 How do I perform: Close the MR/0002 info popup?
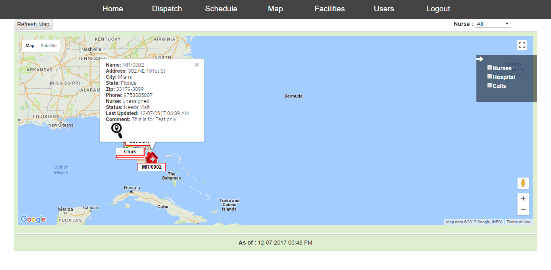tap(196, 65)
